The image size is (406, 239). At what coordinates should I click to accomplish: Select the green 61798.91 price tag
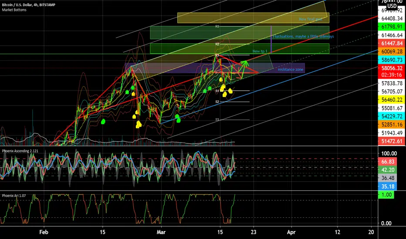[392, 27]
